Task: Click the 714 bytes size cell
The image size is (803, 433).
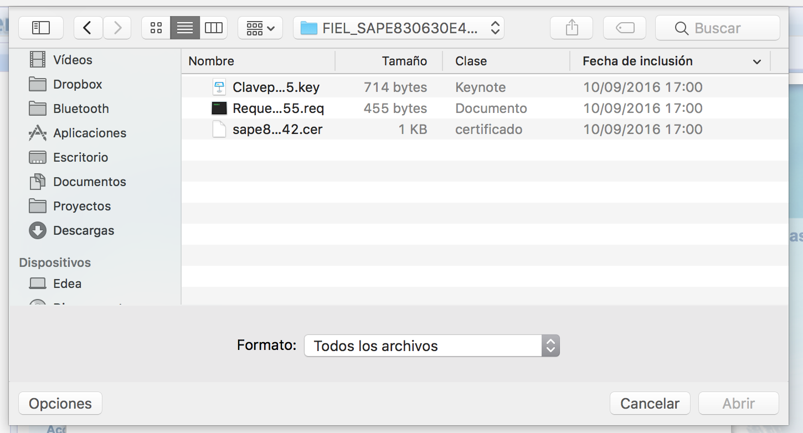Action: click(x=395, y=87)
